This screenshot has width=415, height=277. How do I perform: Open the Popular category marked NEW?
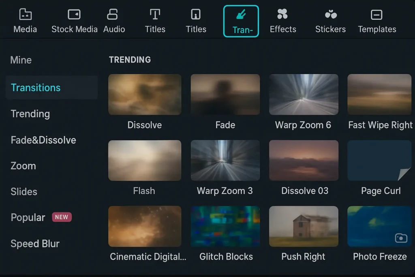pos(28,217)
